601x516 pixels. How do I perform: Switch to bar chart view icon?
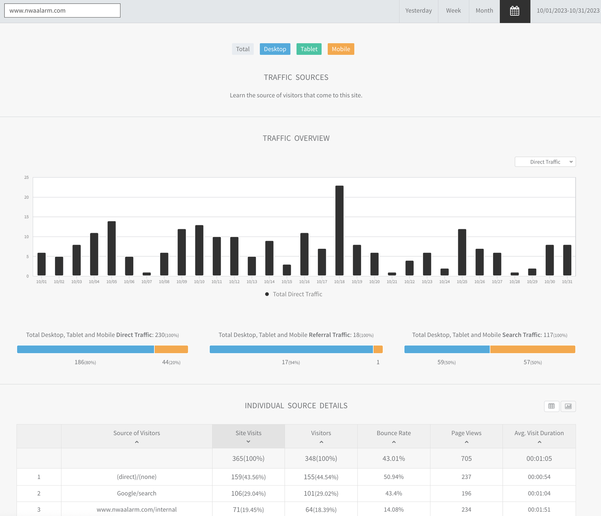[x=568, y=406]
